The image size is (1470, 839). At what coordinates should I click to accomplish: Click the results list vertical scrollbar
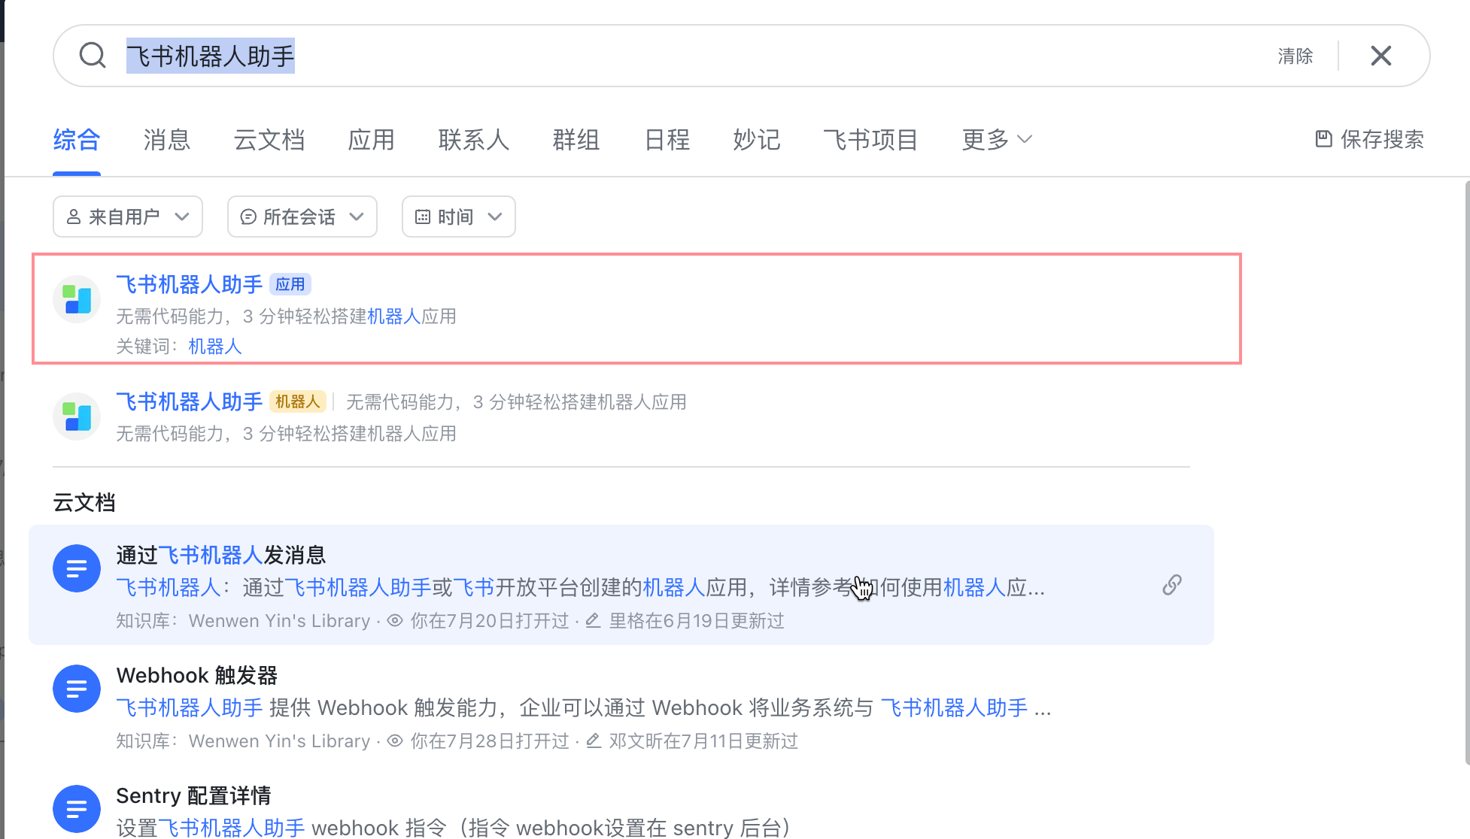click(1466, 472)
